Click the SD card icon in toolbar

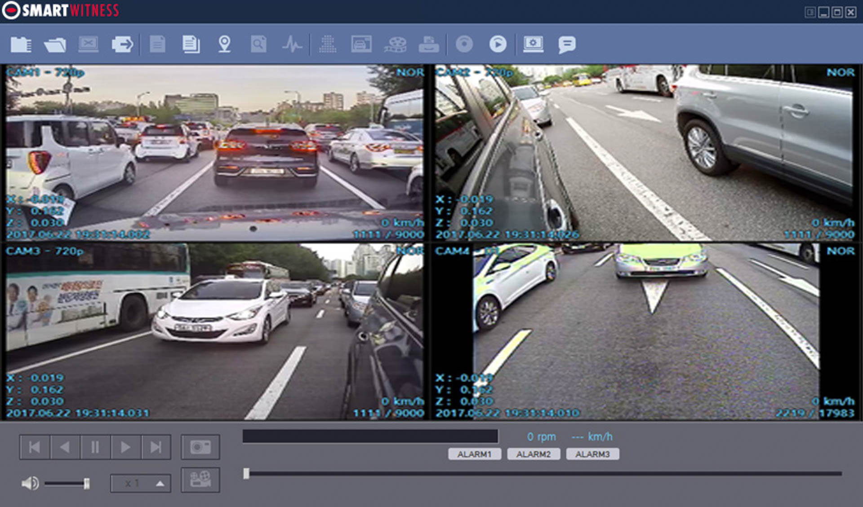tap(21, 44)
